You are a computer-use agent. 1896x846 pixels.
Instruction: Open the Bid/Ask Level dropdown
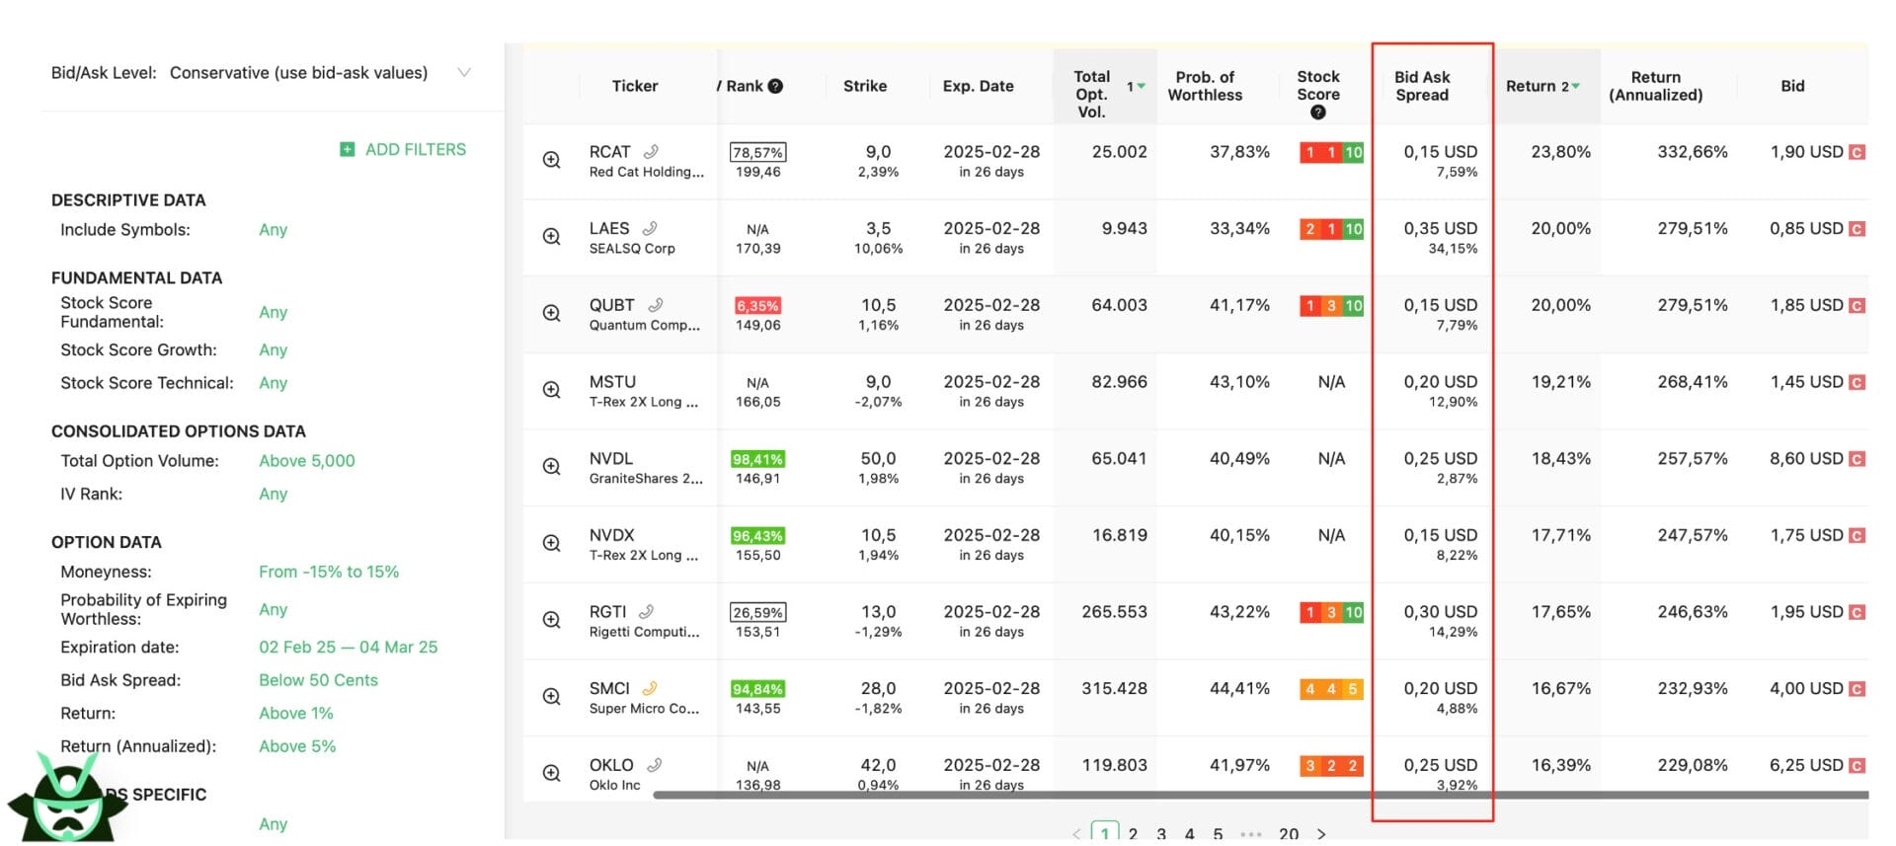(x=463, y=73)
